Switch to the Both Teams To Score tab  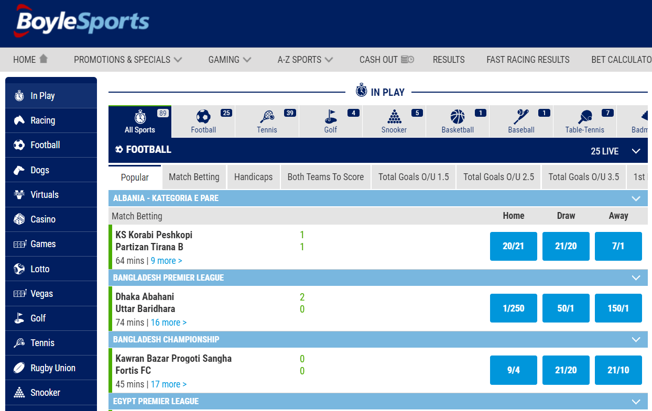click(325, 177)
